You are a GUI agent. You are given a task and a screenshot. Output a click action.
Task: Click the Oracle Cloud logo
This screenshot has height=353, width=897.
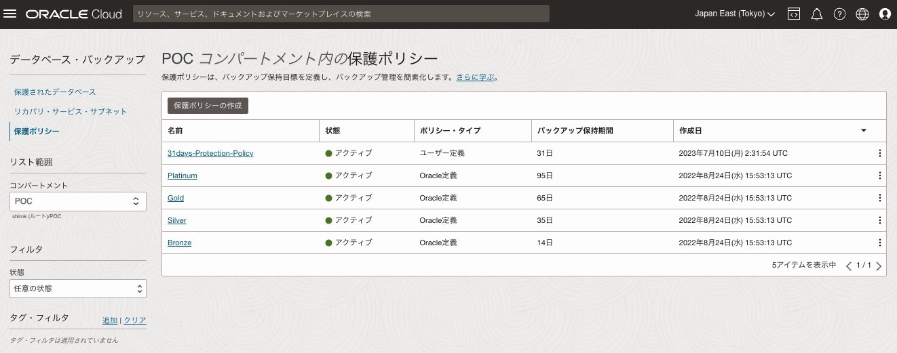click(74, 14)
